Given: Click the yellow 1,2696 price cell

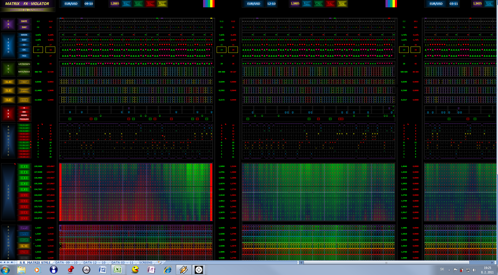Looking at the screenshot, I should pos(162,4).
